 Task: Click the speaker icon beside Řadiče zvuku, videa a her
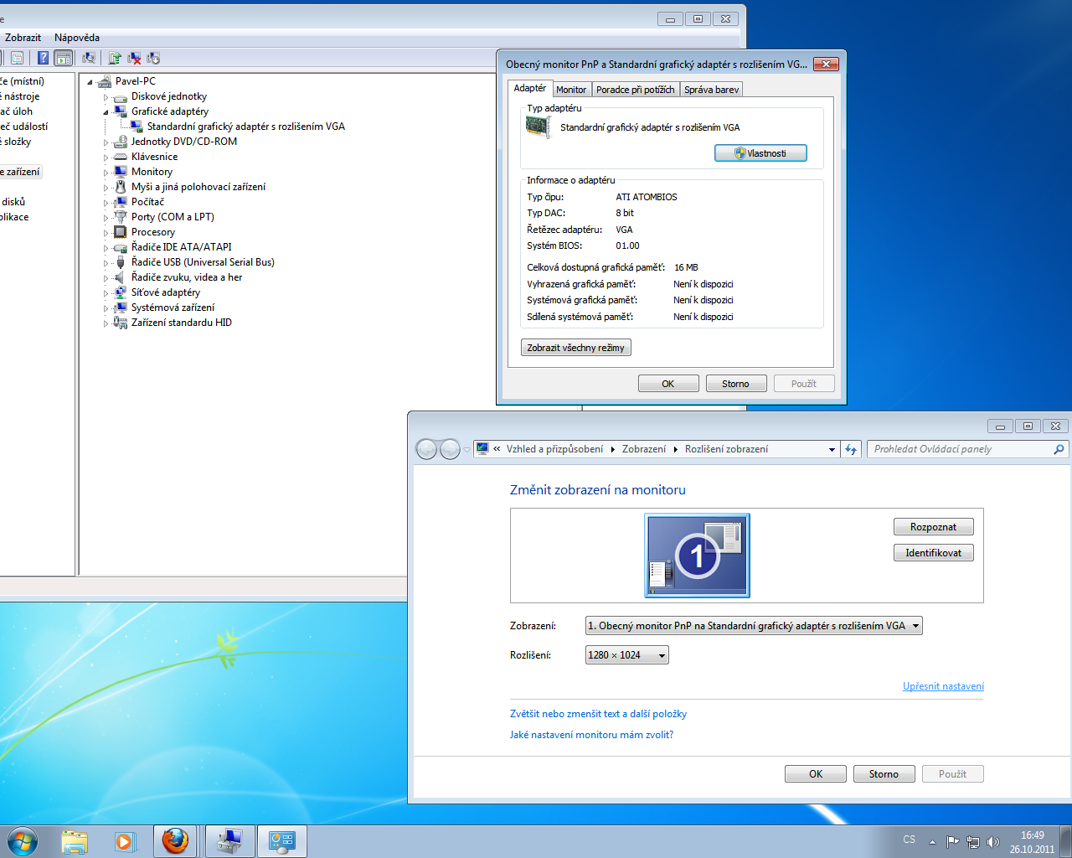[x=121, y=277]
